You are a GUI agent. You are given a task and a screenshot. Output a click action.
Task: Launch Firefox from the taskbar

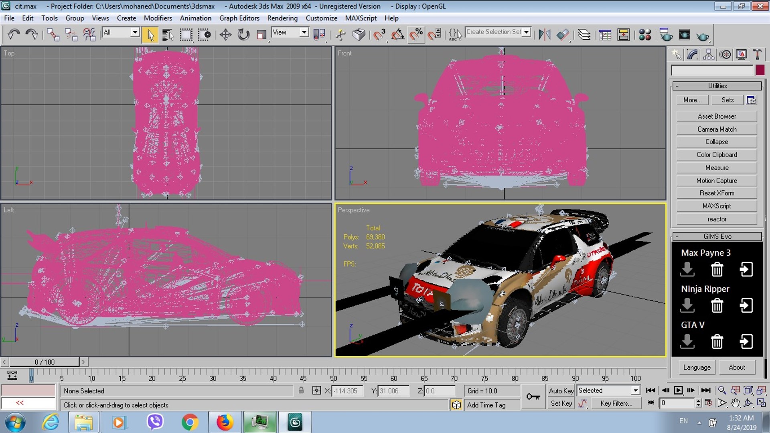coord(225,422)
